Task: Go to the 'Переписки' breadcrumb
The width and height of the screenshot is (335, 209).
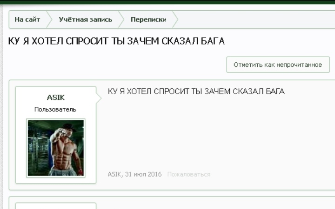Action: [148, 20]
